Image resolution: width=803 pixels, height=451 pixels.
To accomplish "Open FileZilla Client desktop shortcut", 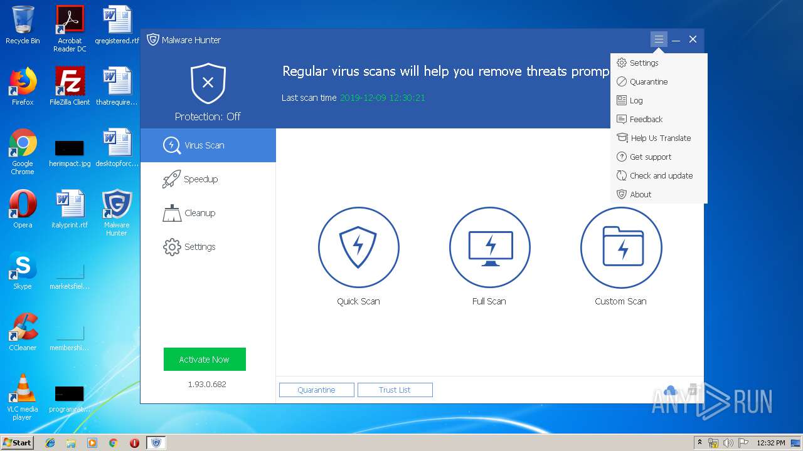I will tap(70, 86).
